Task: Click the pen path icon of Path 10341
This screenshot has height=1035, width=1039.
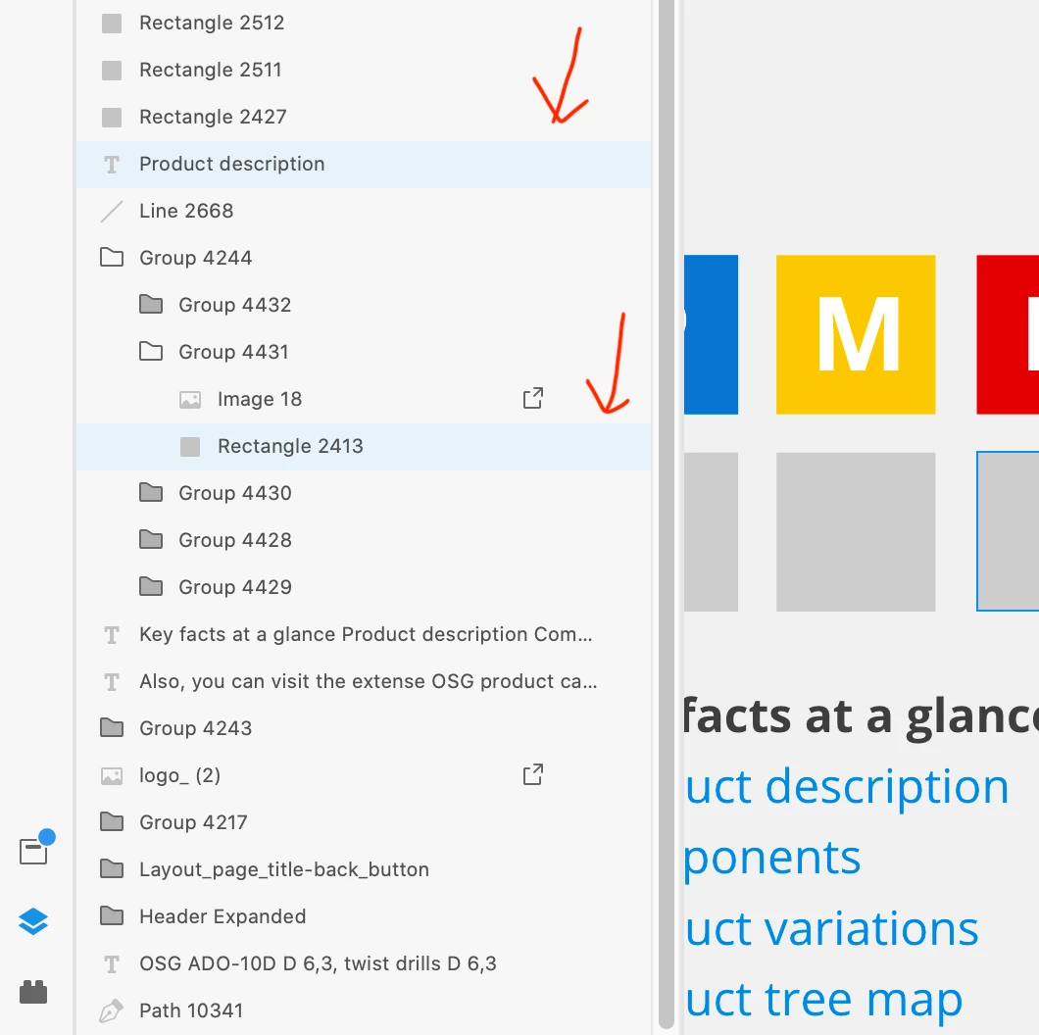Action: coord(112,1010)
